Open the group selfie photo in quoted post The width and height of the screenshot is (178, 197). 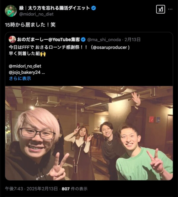[89, 133]
